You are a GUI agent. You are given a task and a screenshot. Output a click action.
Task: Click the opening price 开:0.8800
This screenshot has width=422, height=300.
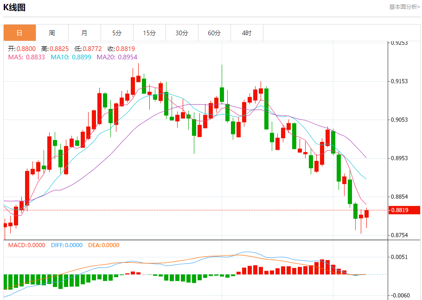22,49
